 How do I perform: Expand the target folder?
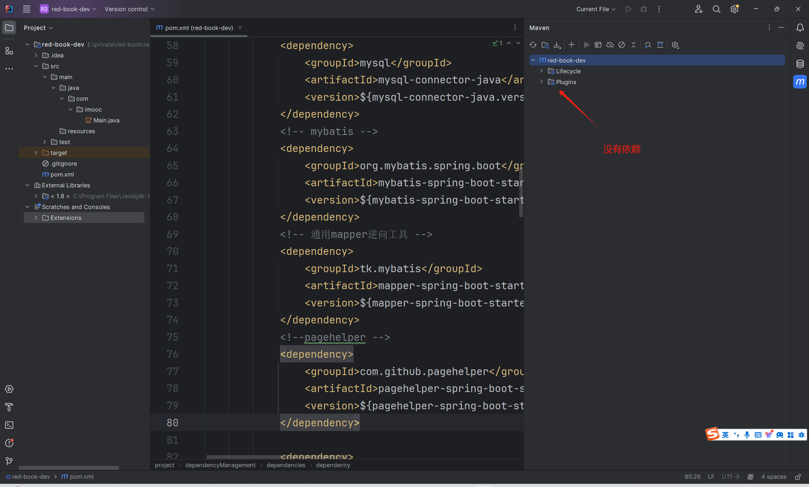coord(36,153)
